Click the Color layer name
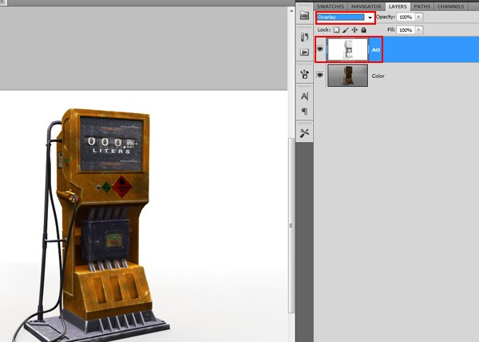Image resolution: width=479 pixels, height=342 pixels. coord(378,76)
